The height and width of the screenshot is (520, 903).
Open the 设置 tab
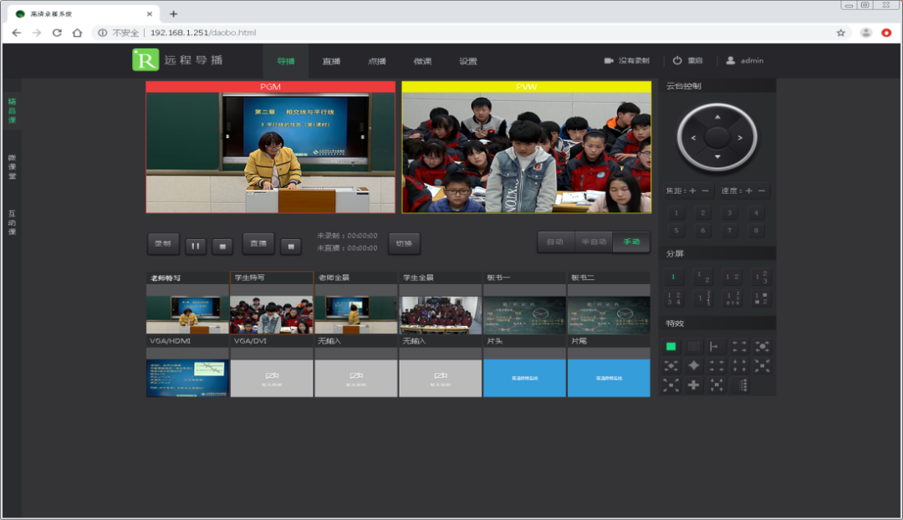coord(467,61)
